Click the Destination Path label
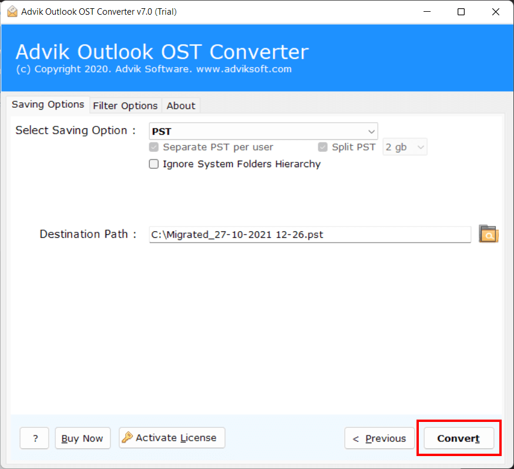Image resolution: width=514 pixels, height=469 pixels. (88, 234)
